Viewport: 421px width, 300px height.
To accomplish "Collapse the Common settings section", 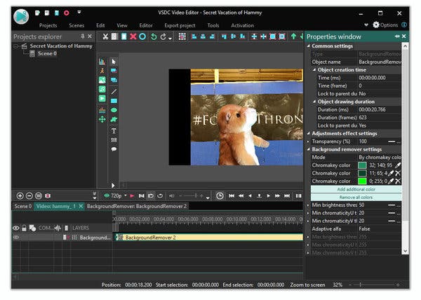I will (309, 46).
